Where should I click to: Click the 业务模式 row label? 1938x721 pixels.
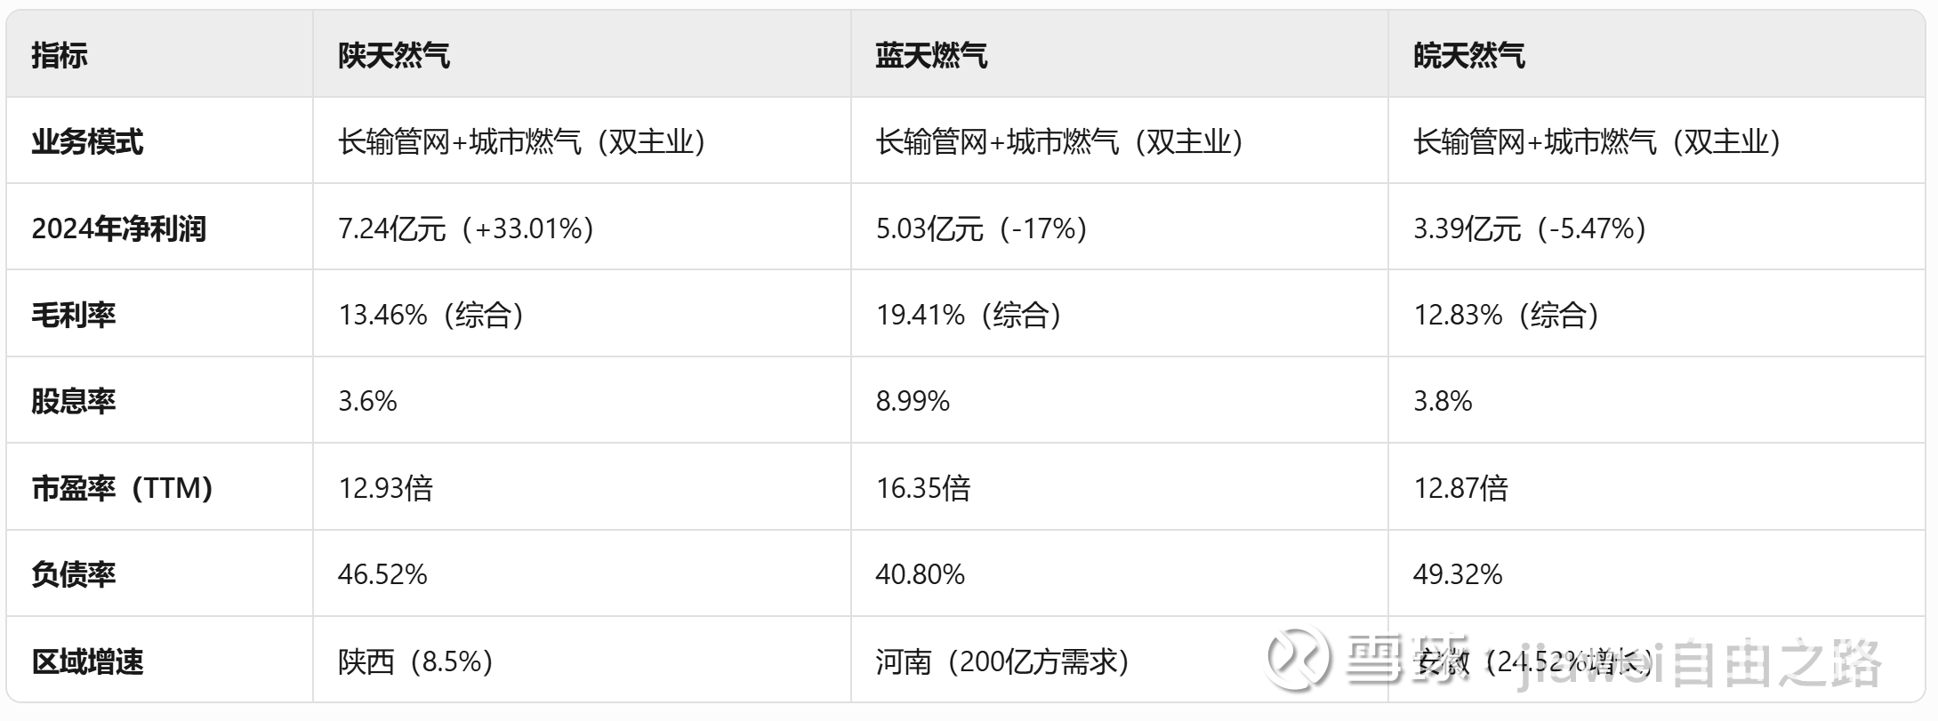[x=87, y=141]
